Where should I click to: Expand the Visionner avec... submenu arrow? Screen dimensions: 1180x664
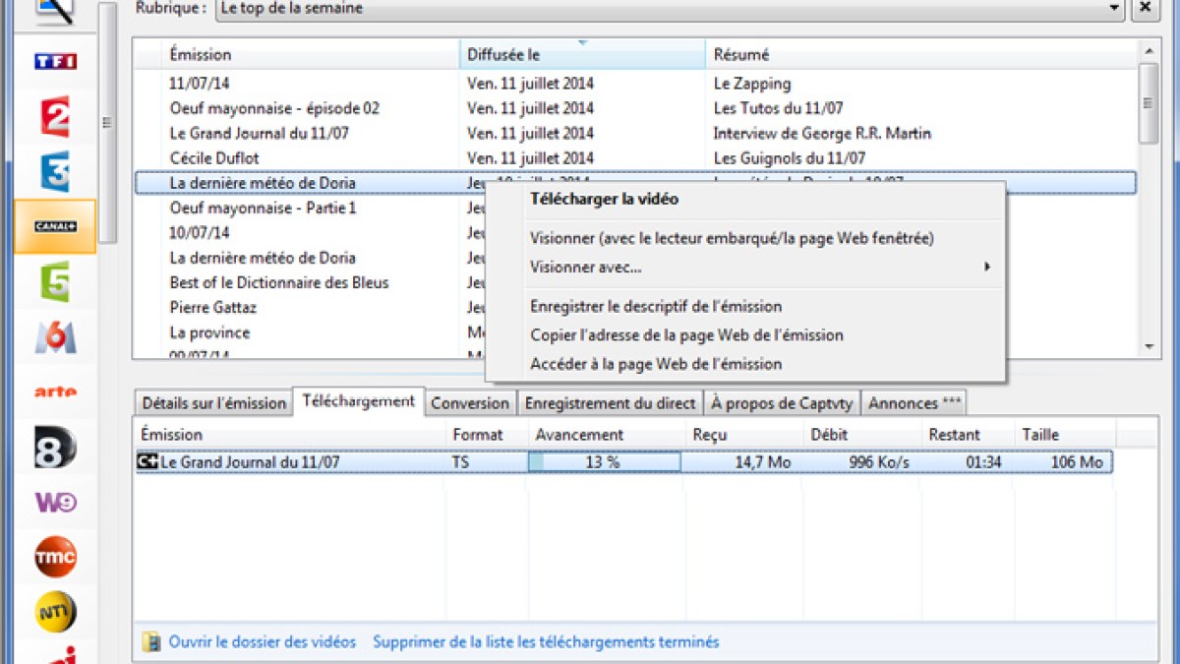coord(987,267)
